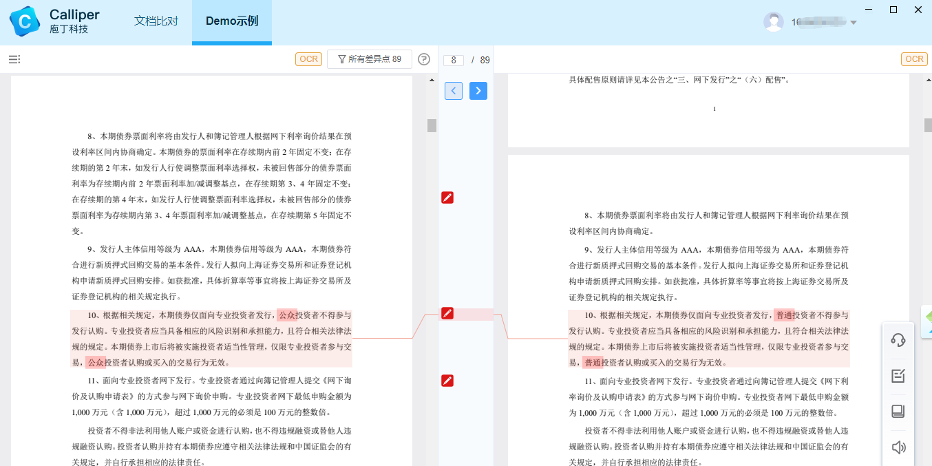Toggle OCR on the right document
Viewport: 932px width, 466px height.
[914, 59]
